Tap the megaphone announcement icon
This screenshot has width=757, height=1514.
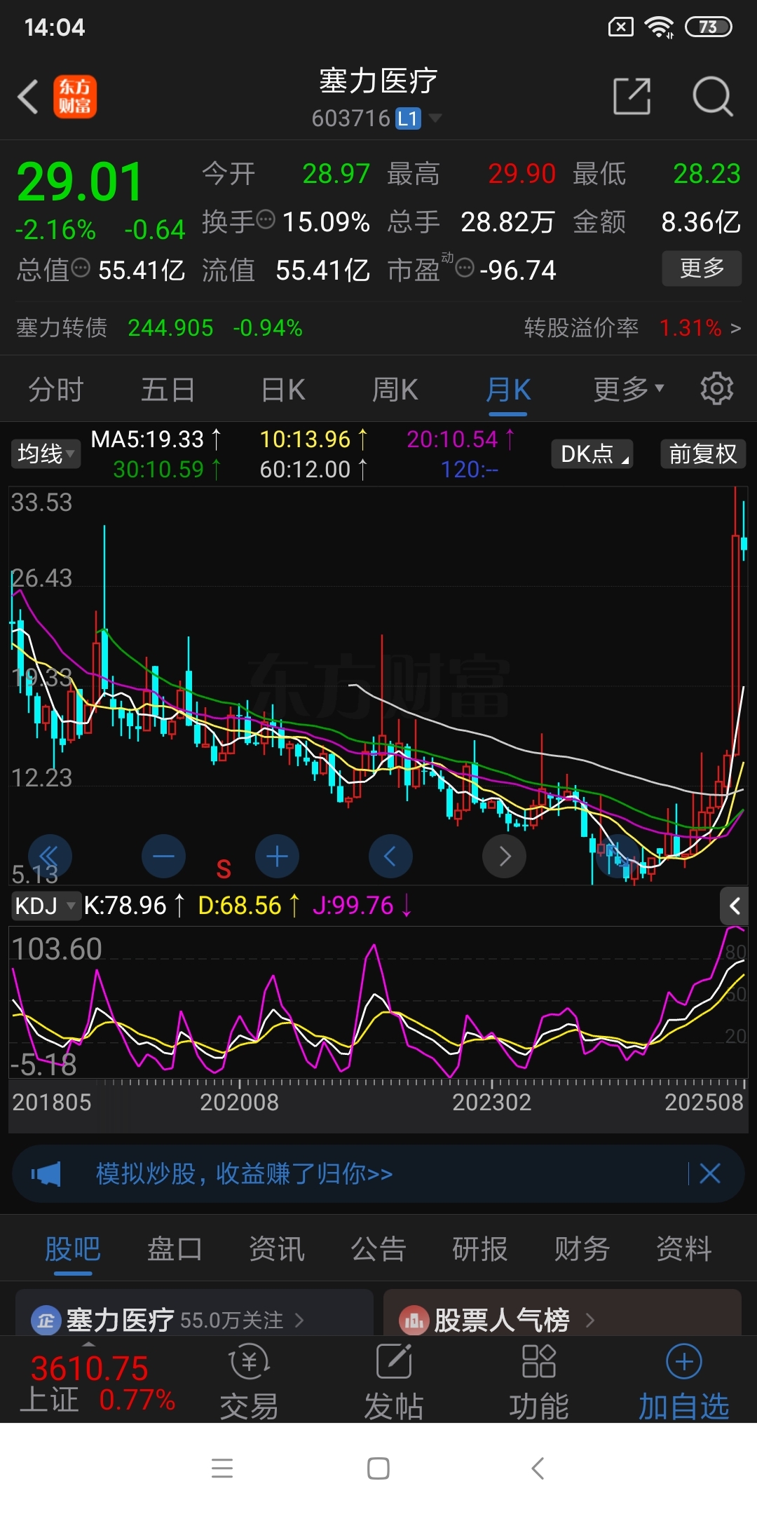tap(46, 1174)
